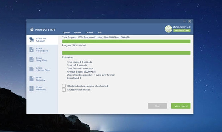This screenshot has width=222, height=132.
Task: Open the License menu
Action: tap(89, 33)
